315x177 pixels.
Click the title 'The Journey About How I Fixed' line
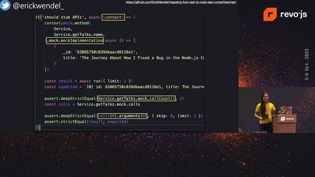133,58
